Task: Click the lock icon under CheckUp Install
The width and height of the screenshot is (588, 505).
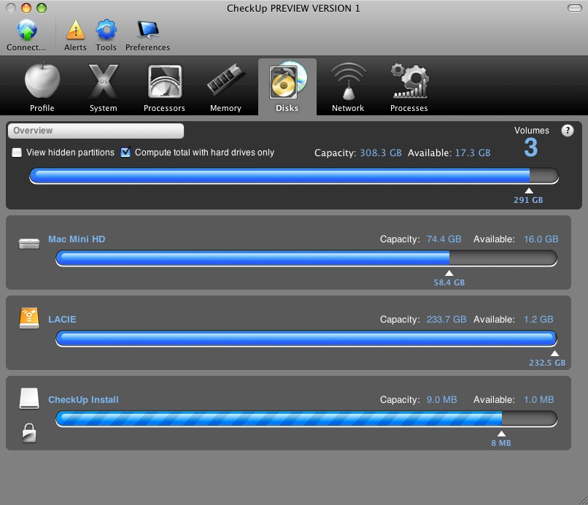Action: (29, 433)
